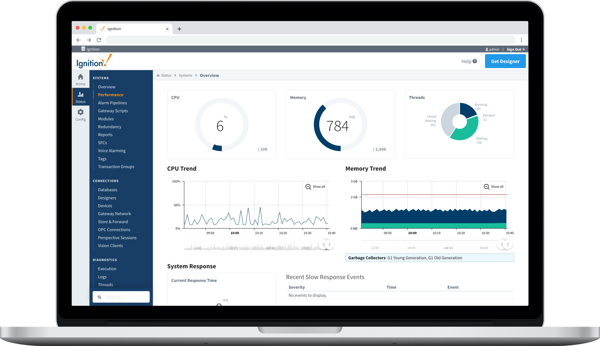Open a new browser tab with plus
Viewport: 600px width, 346px height.
pyautogui.click(x=179, y=29)
